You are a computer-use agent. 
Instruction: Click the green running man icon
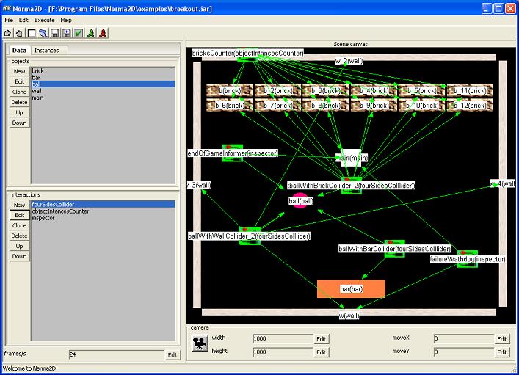coord(91,33)
